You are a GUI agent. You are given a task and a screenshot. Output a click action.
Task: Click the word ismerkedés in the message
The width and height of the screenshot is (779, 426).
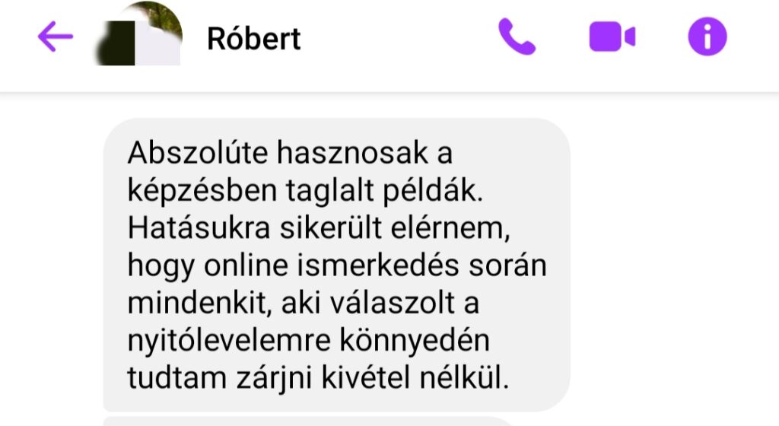[378, 265]
